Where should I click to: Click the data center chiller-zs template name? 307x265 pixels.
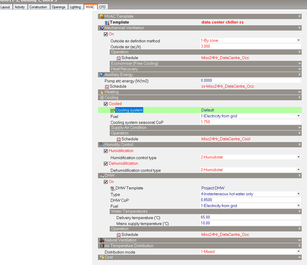pyautogui.click(x=222, y=22)
